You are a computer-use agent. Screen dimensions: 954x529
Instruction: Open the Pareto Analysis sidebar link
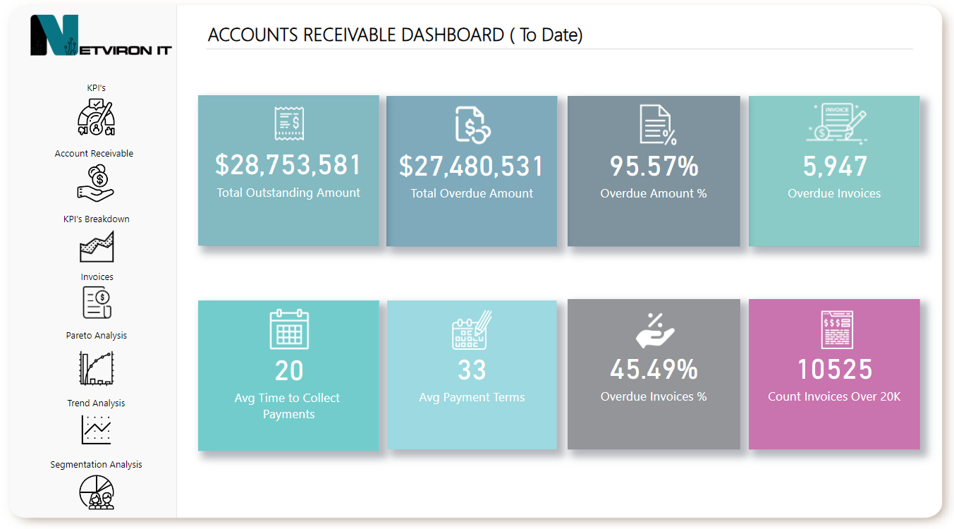[x=97, y=335]
